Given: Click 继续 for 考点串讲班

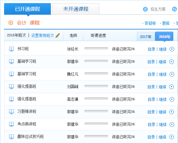Looking at the screenshot, I should tap(163, 124).
